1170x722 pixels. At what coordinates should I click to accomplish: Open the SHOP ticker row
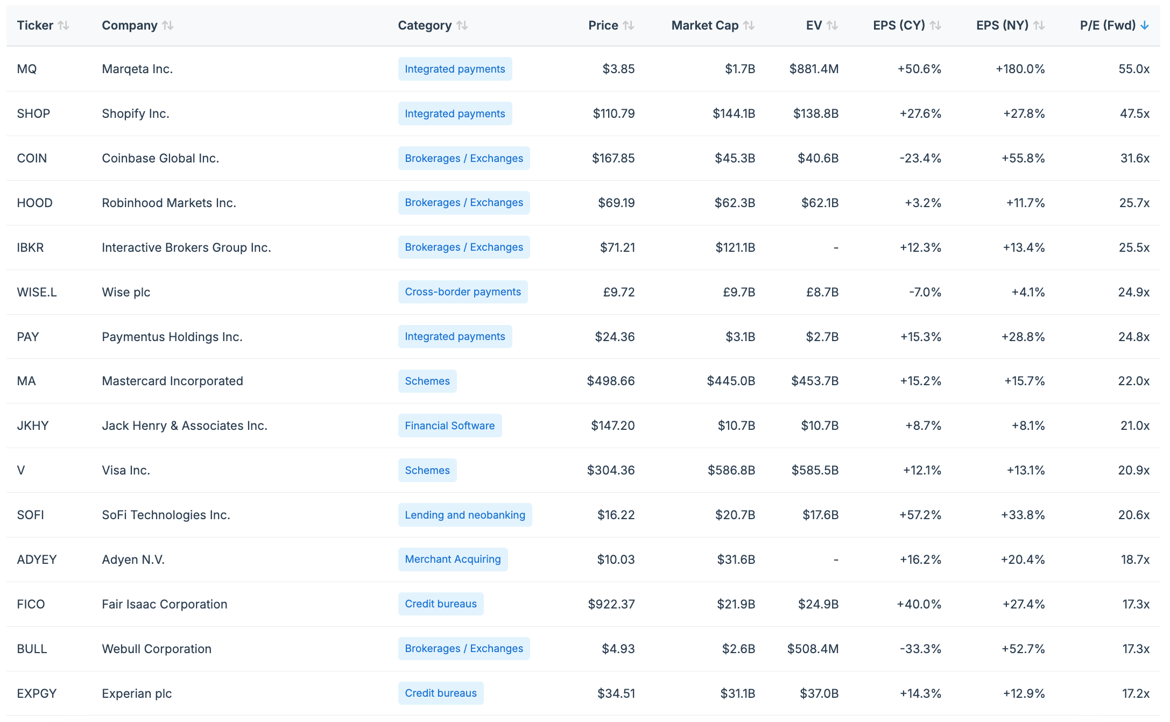tap(33, 114)
